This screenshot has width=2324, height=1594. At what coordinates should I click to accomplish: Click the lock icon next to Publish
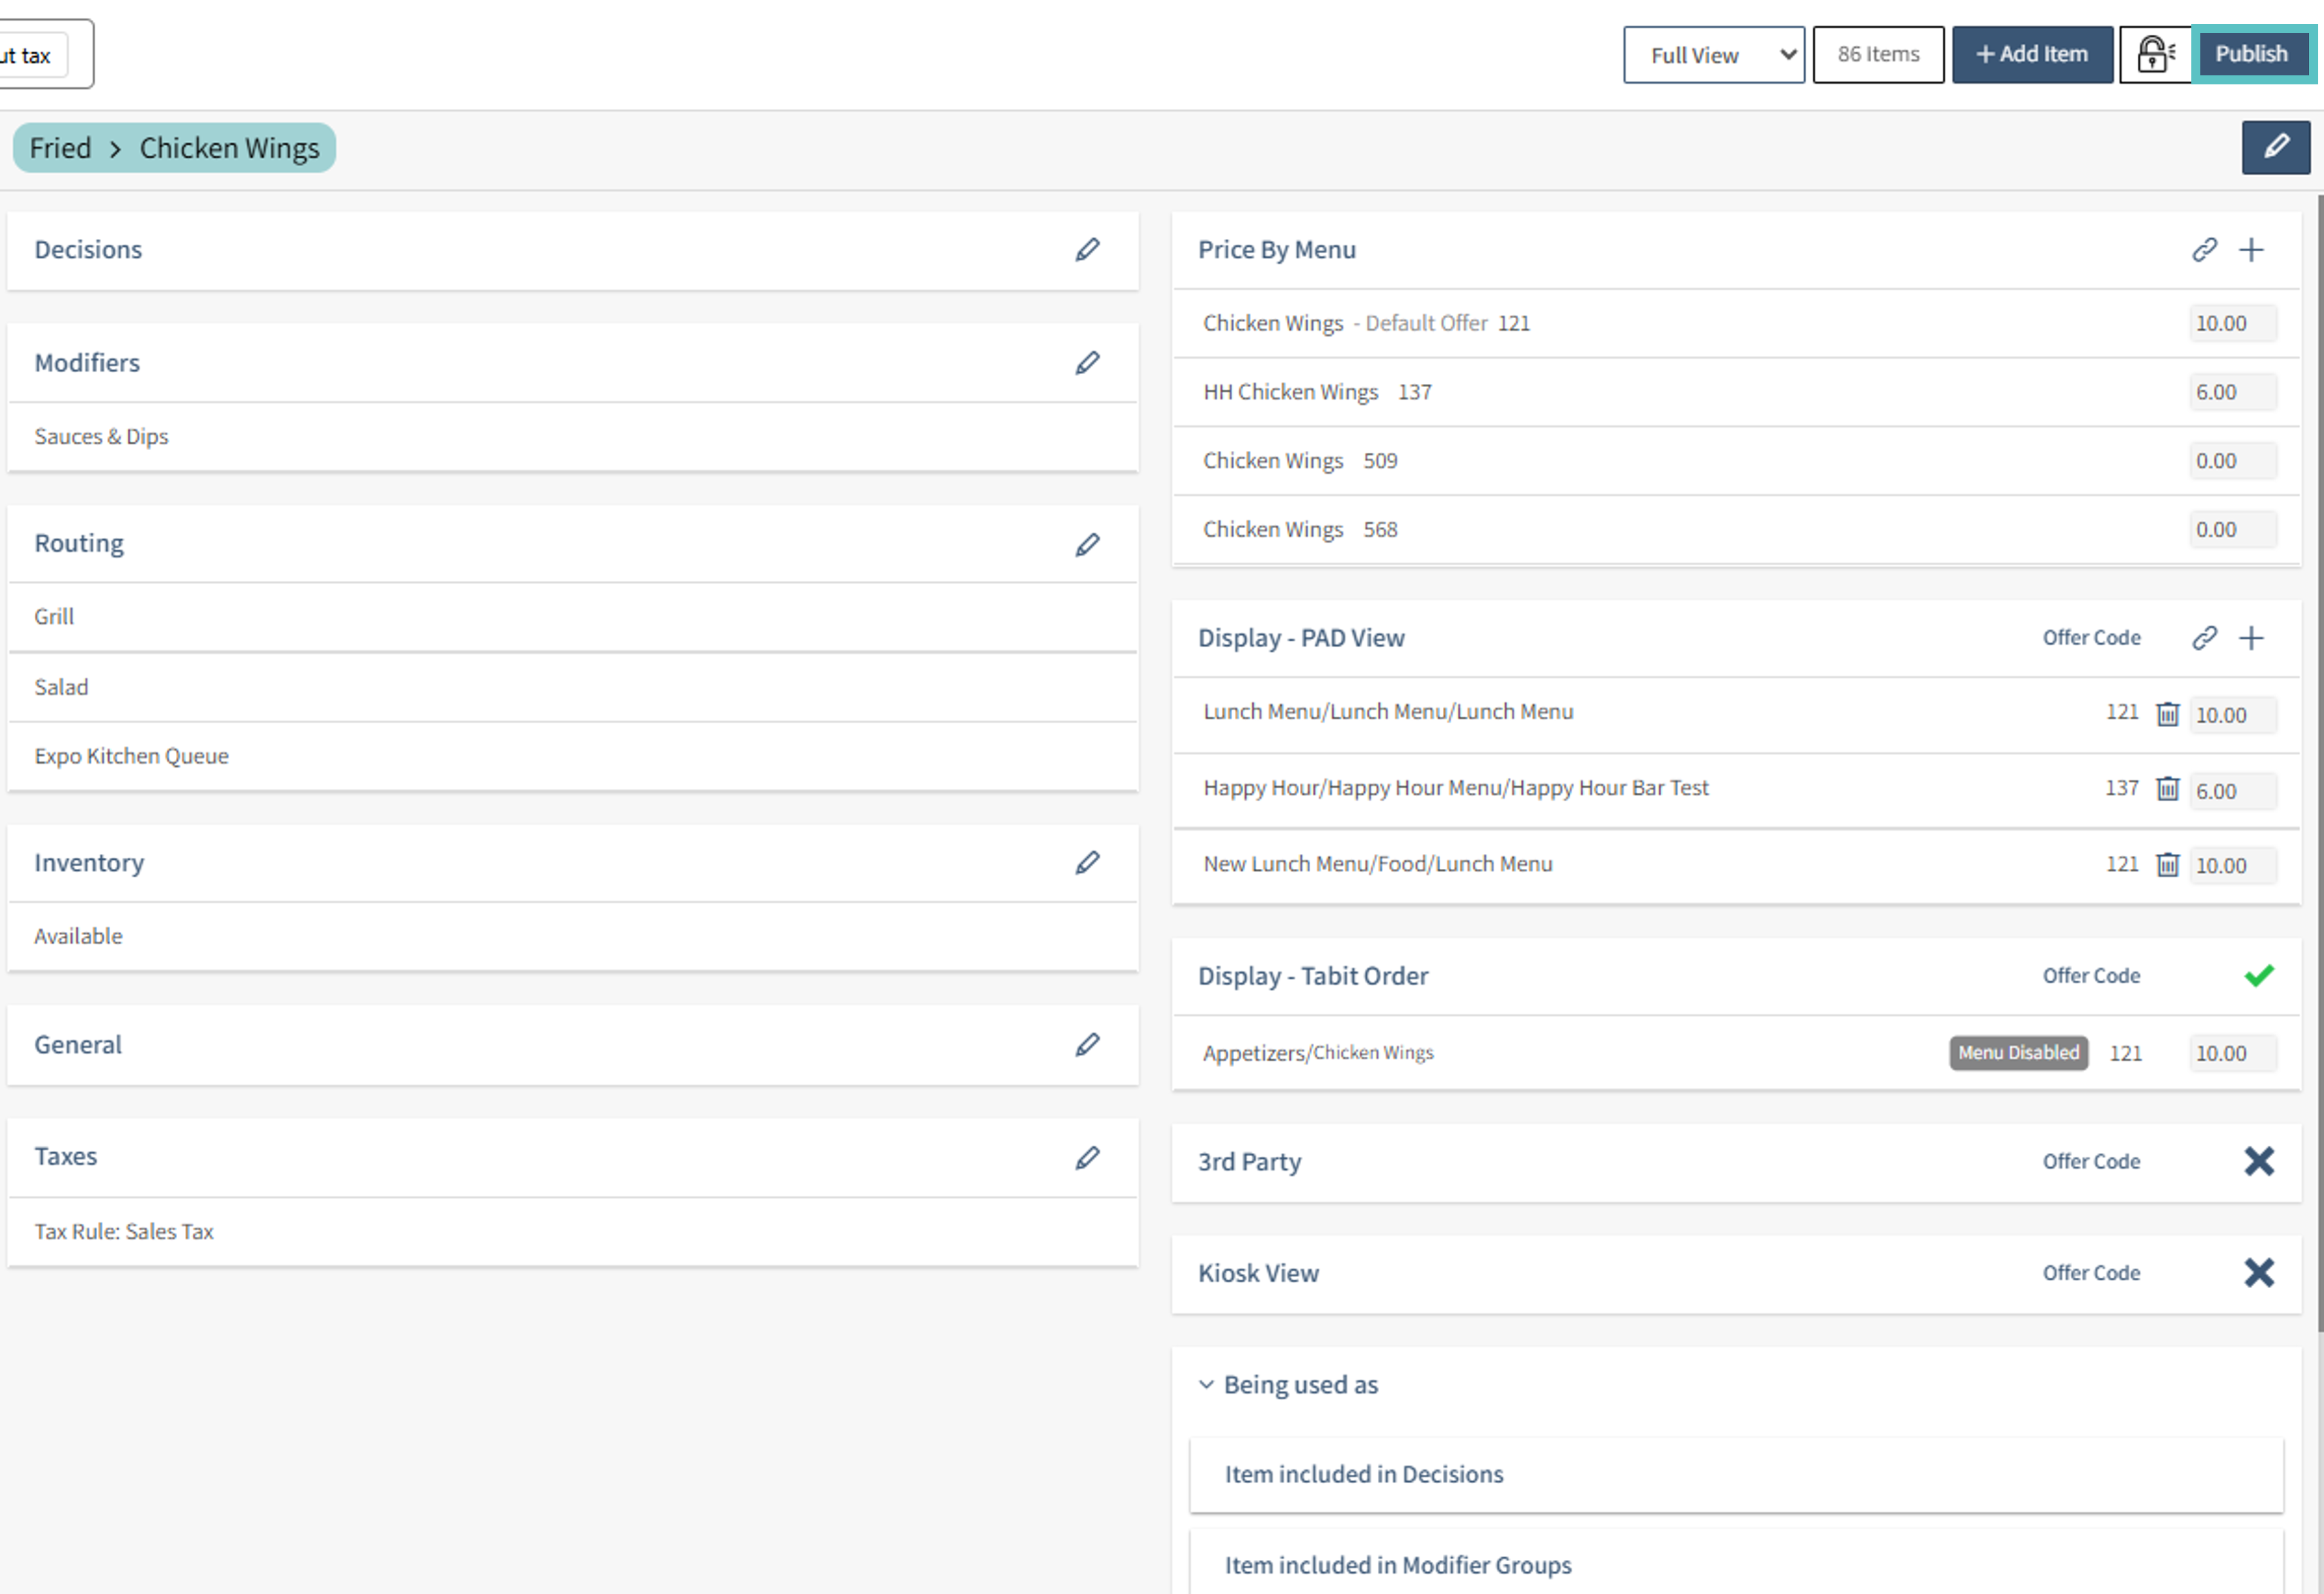coord(2154,54)
